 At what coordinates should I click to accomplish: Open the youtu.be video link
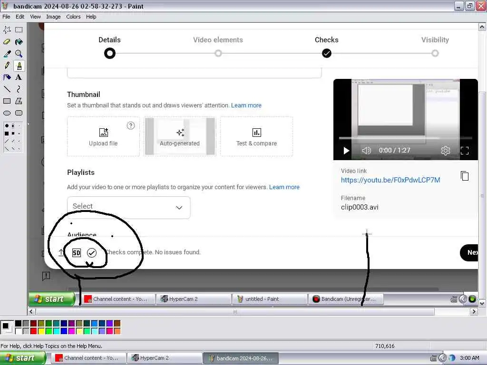(x=390, y=180)
